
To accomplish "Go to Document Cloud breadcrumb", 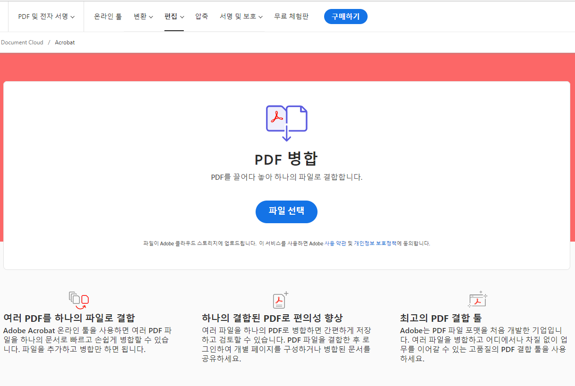I will point(22,42).
